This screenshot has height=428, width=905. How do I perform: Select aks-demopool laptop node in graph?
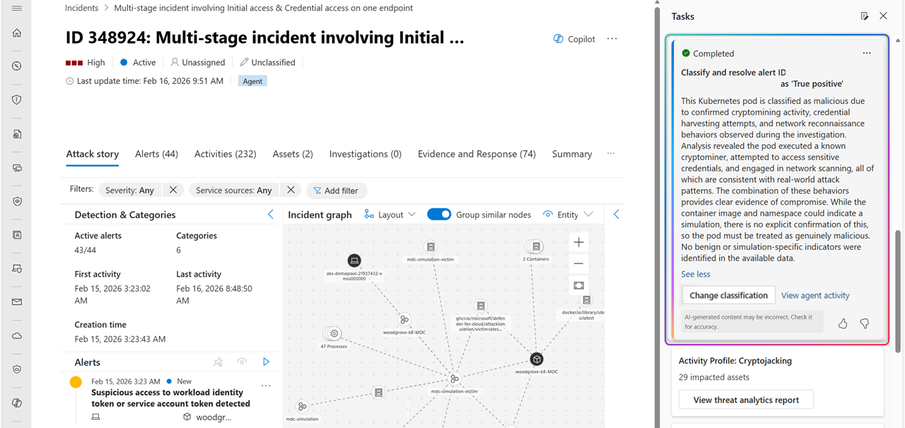click(x=354, y=261)
